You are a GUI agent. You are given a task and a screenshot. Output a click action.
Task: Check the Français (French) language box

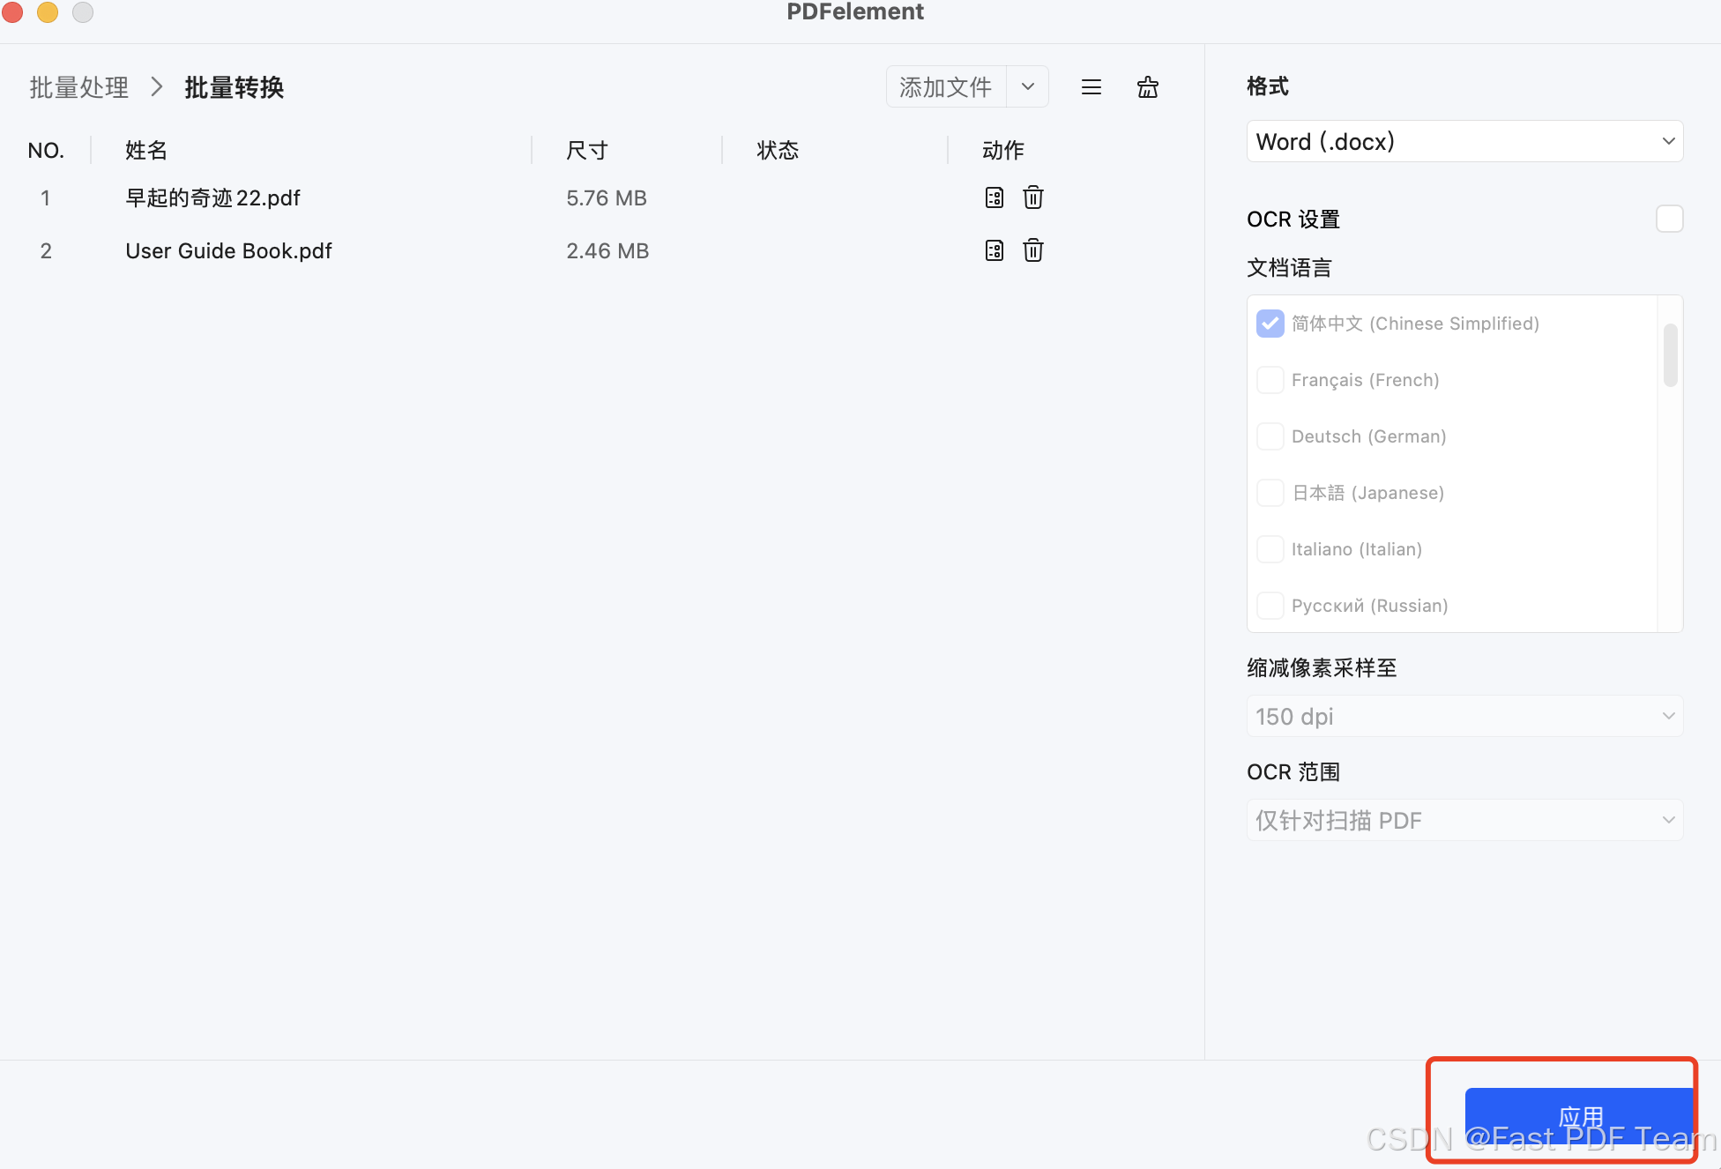pos(1270,380)
